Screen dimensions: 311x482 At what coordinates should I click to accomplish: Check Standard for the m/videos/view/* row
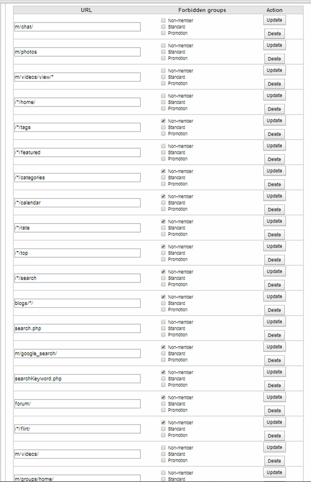click(164, 77)
